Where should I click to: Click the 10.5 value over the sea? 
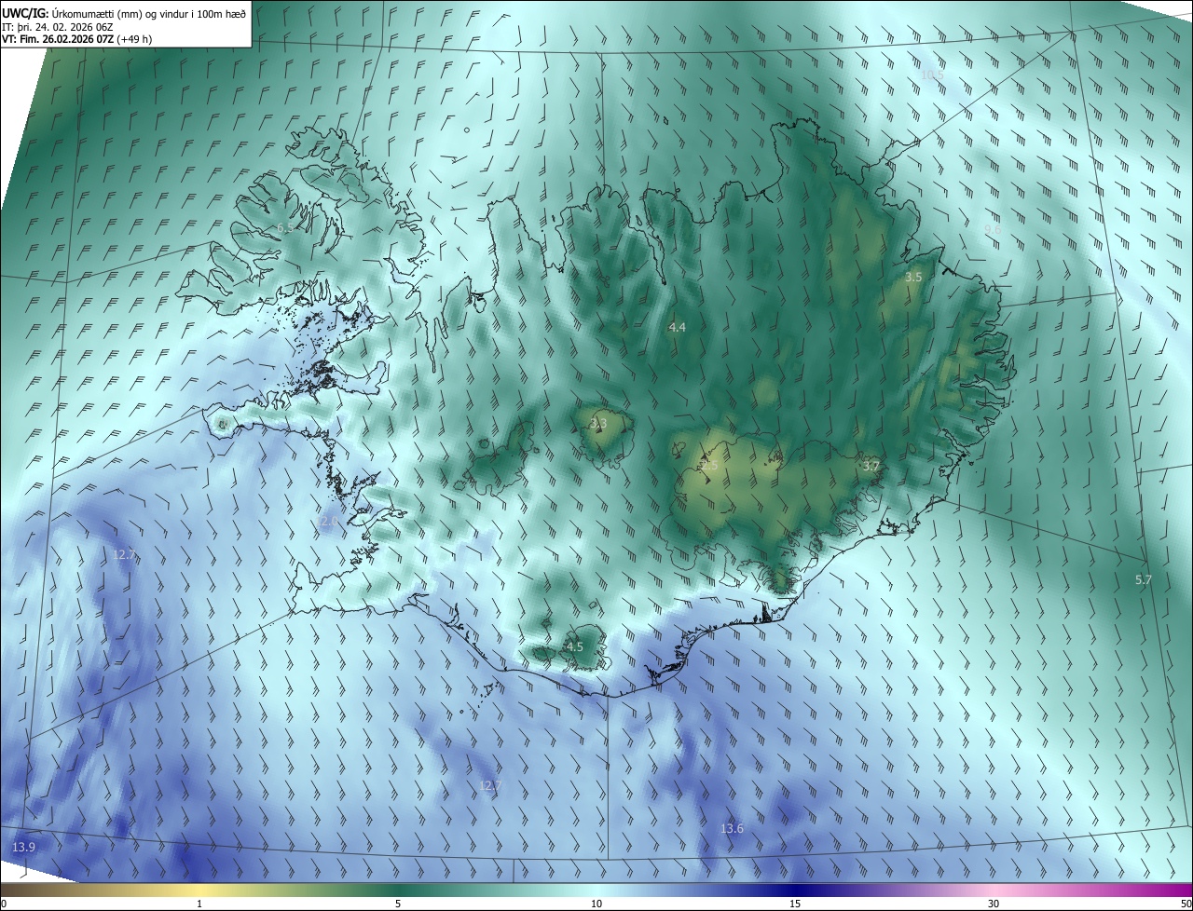[932, 75]
